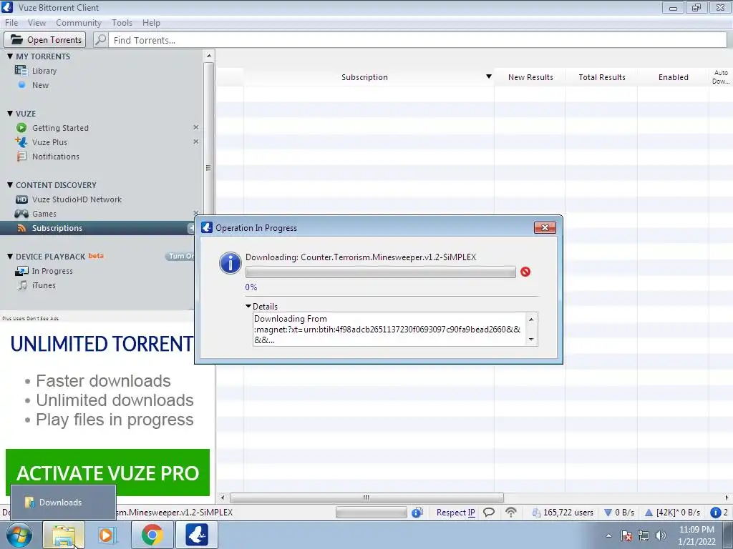This screenshot has width=733, height=549.
Task: Click the blue info icon in dialog
Action: [x=230, y=263]
